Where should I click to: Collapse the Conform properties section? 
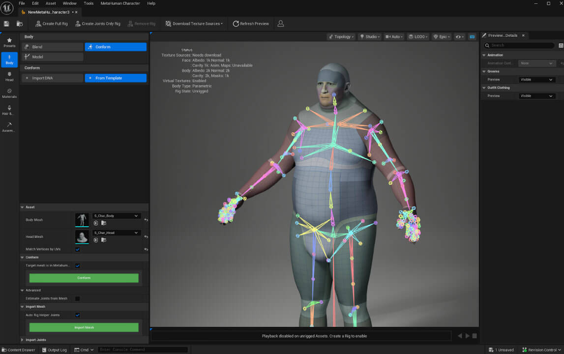(22, 258)
